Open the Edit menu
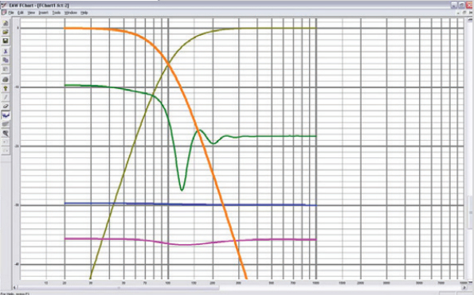The height and width of the screenshot is (295, 474). tap(21, 13)
